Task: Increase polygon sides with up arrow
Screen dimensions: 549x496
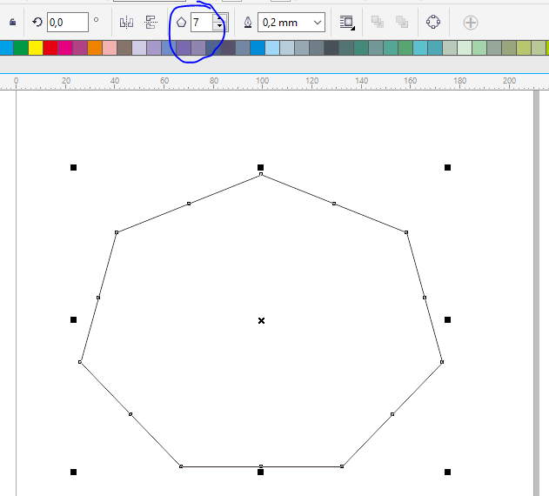Action: coord(219,17)
